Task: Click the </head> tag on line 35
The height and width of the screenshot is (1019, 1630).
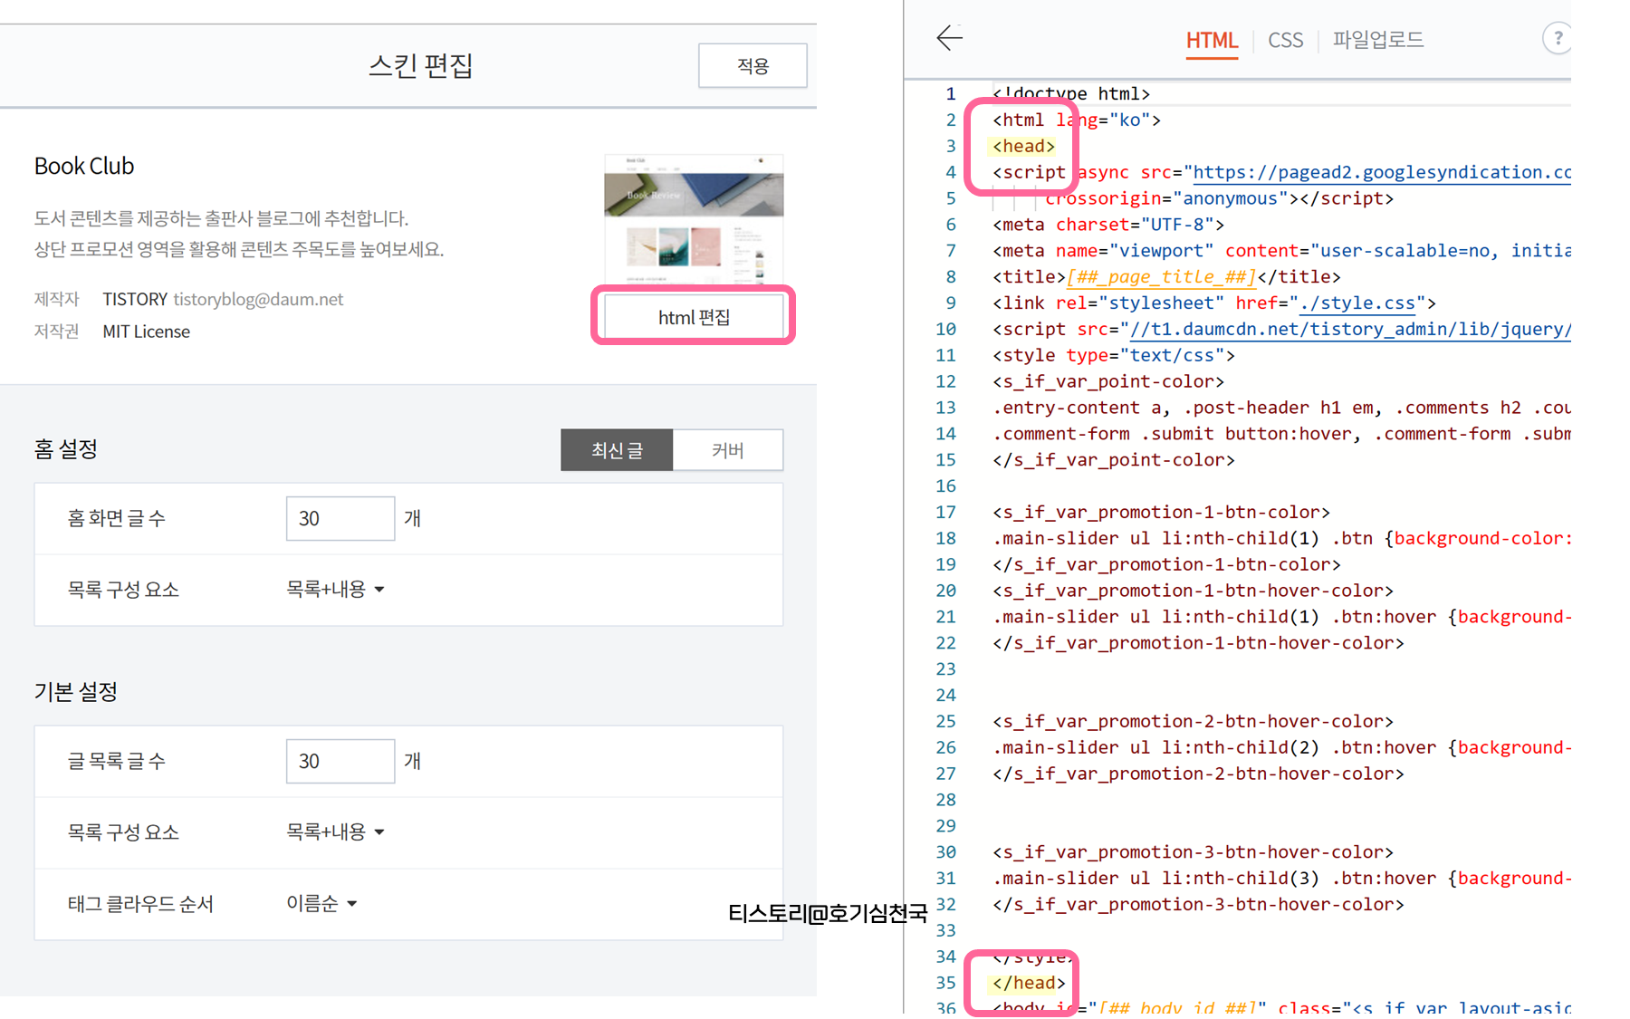Action: pyautogui.click(x=1029, y=983)
